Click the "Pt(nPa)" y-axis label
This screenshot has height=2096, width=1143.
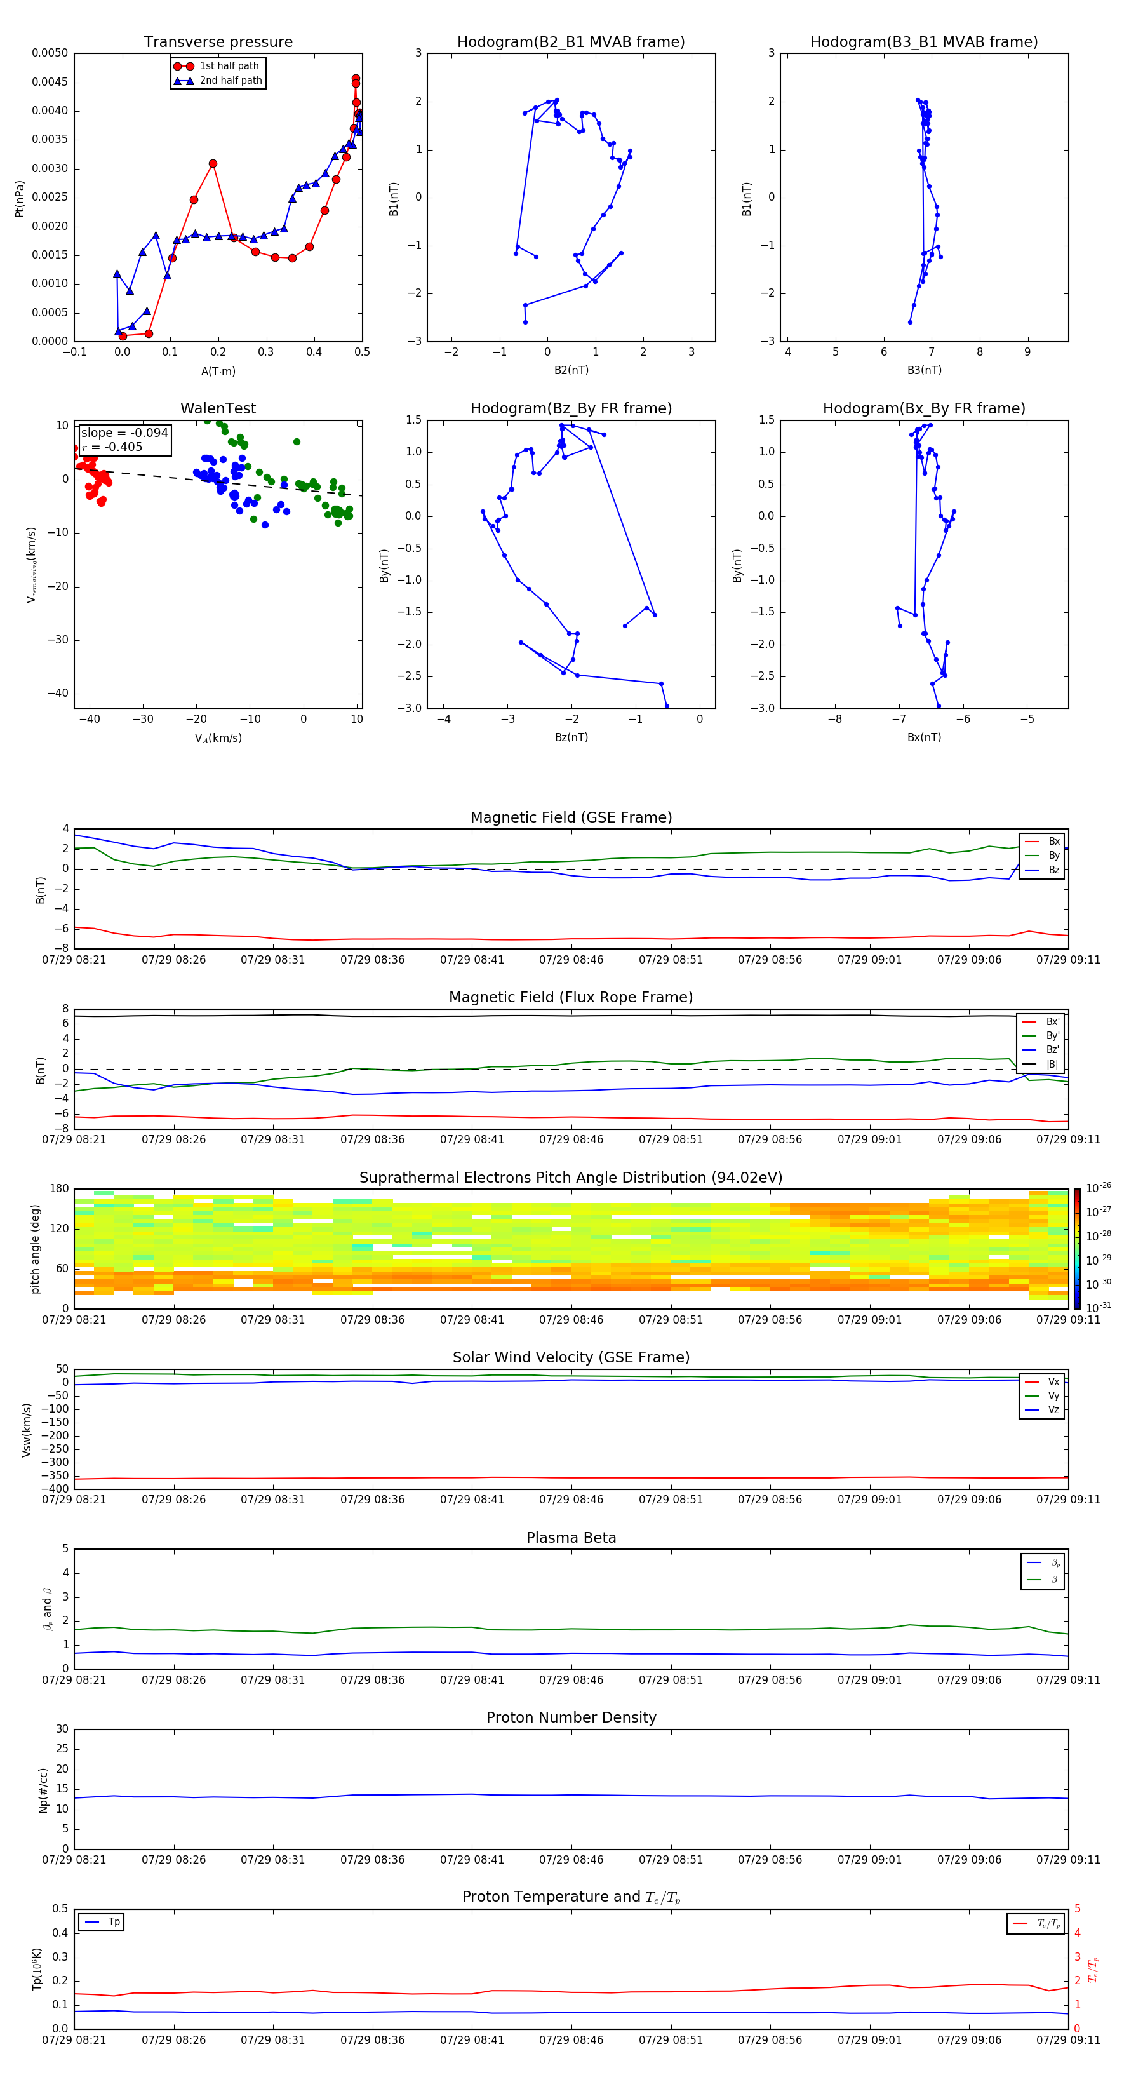pyautogui.click(x=20, y=198)
